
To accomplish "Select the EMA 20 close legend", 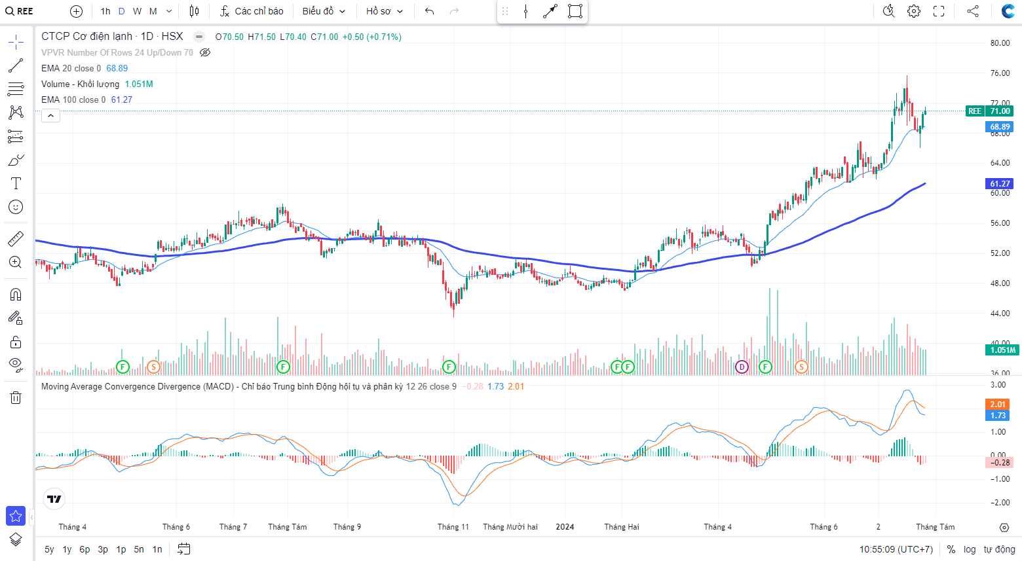I will [71, 68].
